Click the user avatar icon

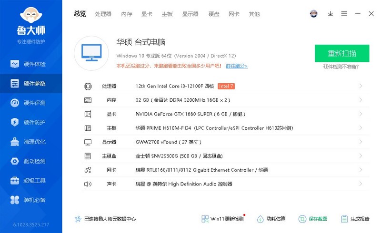[x=314, y=14]
